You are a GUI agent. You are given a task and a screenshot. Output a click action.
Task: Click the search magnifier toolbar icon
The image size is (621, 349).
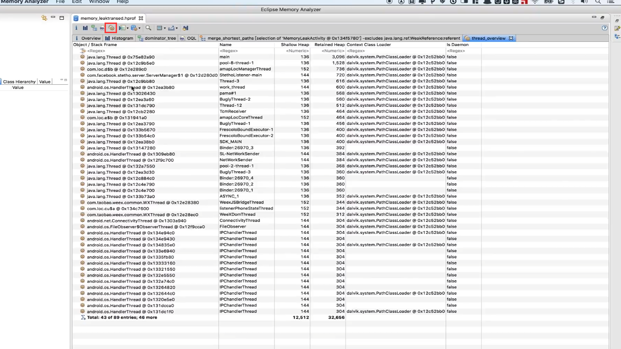click(x=148, y=28)
